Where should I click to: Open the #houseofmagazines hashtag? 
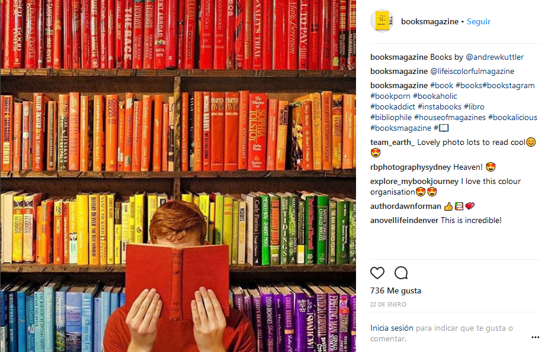(x=450, y=117)
